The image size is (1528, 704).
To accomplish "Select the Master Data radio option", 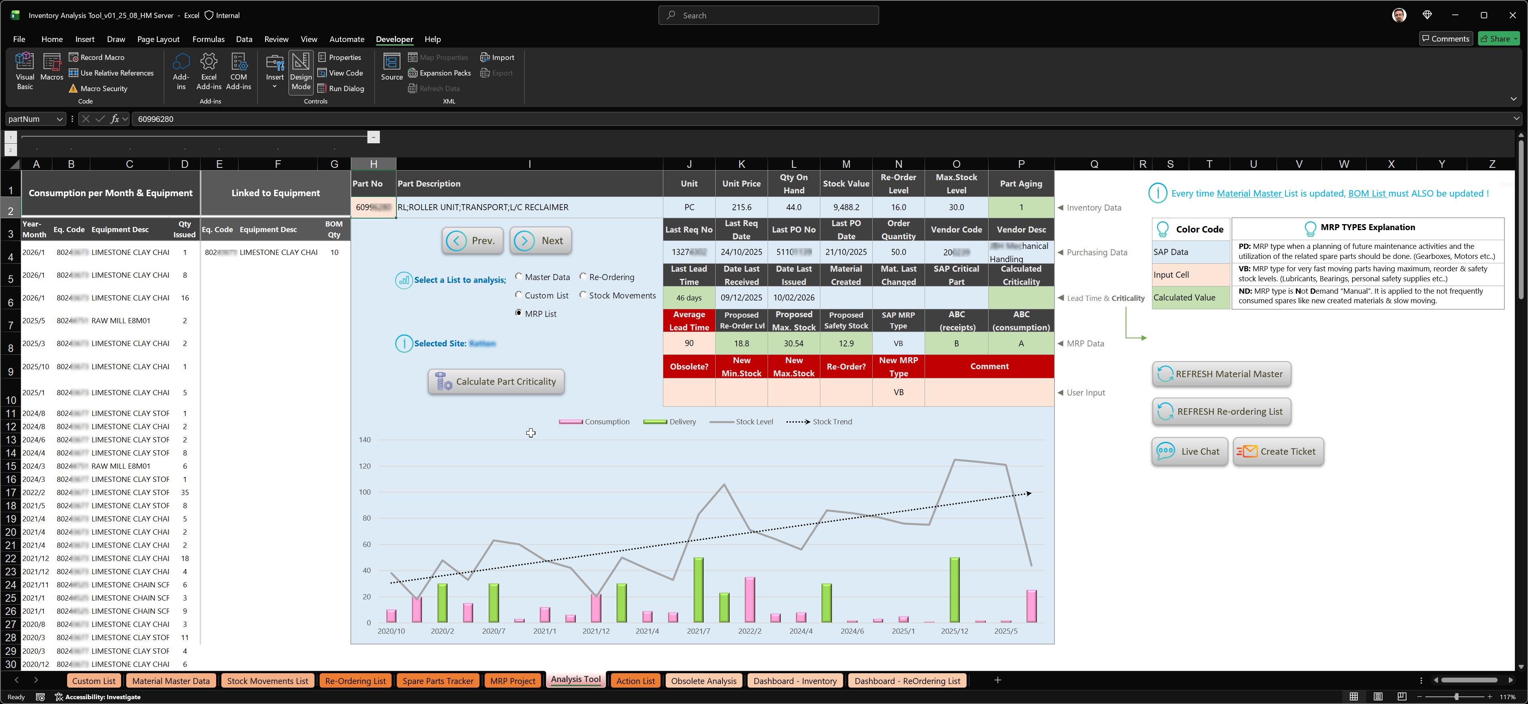I will [x=519, y=276].
